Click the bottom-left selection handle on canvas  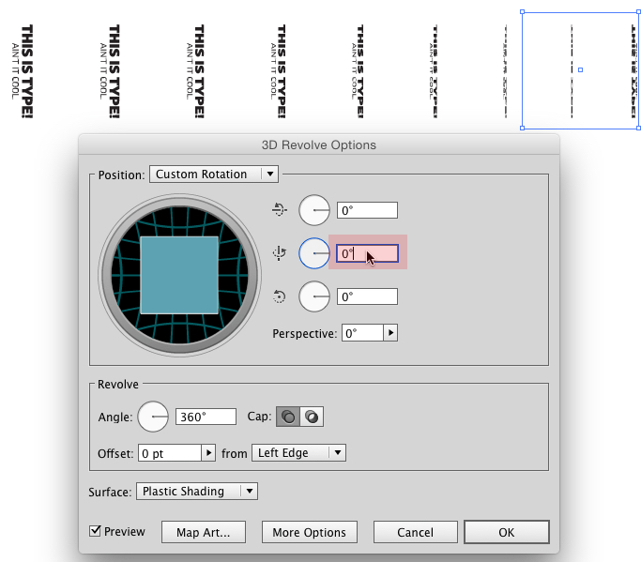click(x=522, y=128)
